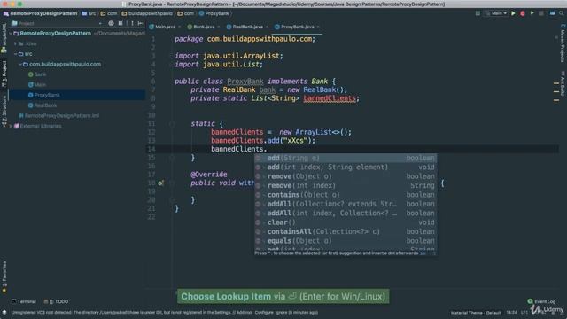This screenshot has height=319, width=567.
Task: Select RealBank class in project tree
Action: pyautogui.click(x=43, y=105)
